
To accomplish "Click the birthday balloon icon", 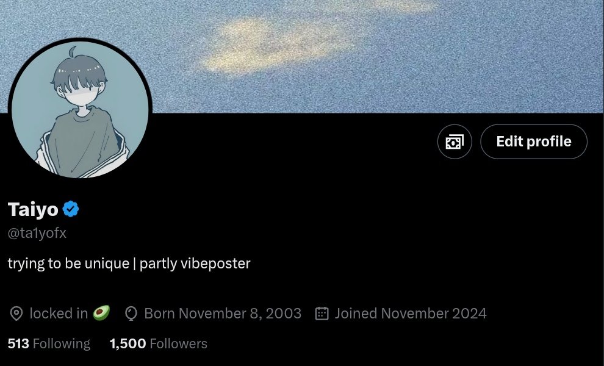I will [x=131, y=314].
